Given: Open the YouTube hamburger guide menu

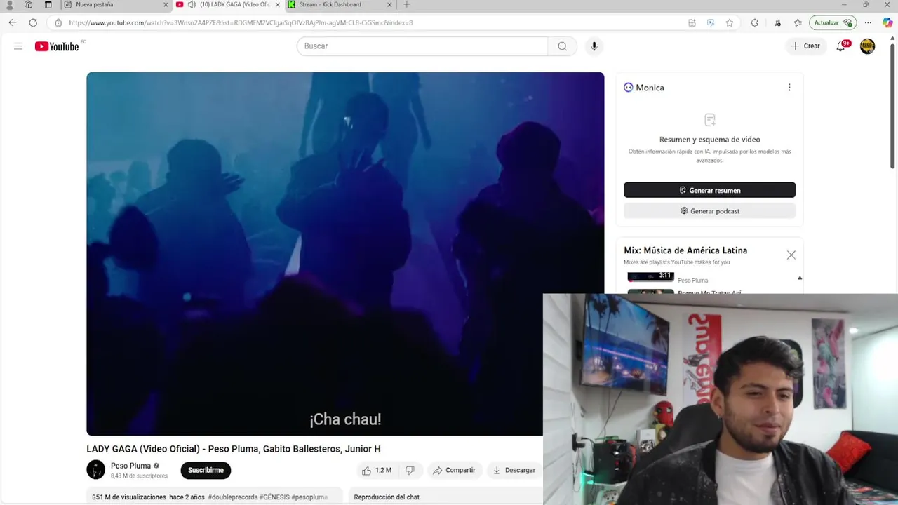Looking at the screenshot, I should click(x=18, y=46).
